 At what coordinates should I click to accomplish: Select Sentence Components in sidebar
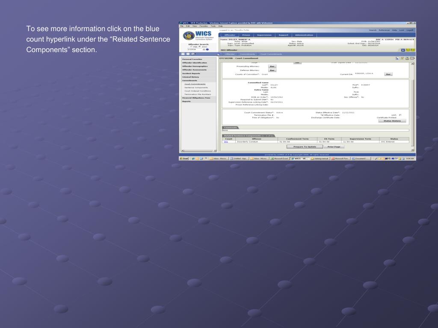[196, 88]
